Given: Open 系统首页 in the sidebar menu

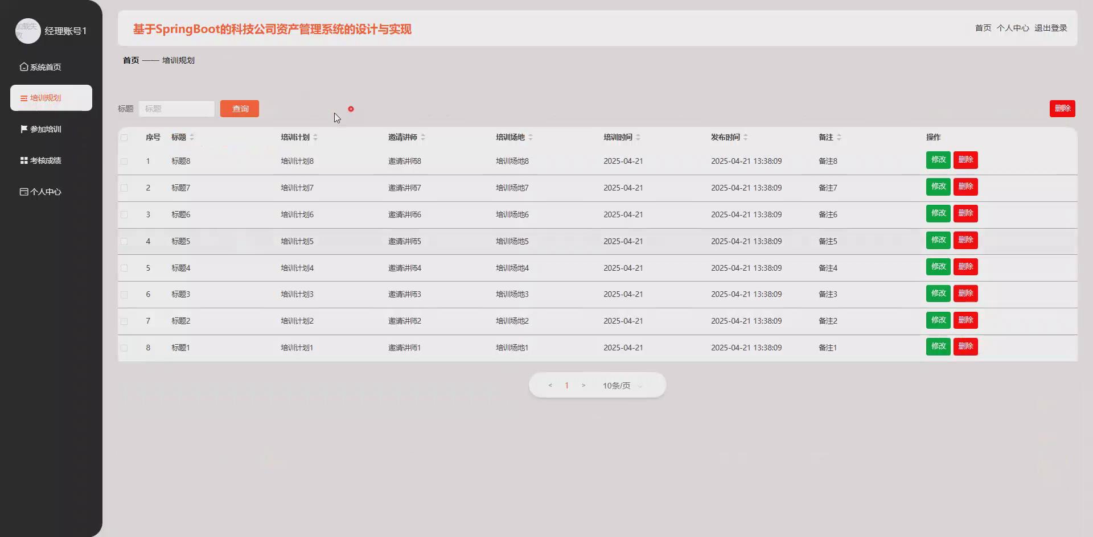Looking at the screenshot, I should tap(51, 67).
